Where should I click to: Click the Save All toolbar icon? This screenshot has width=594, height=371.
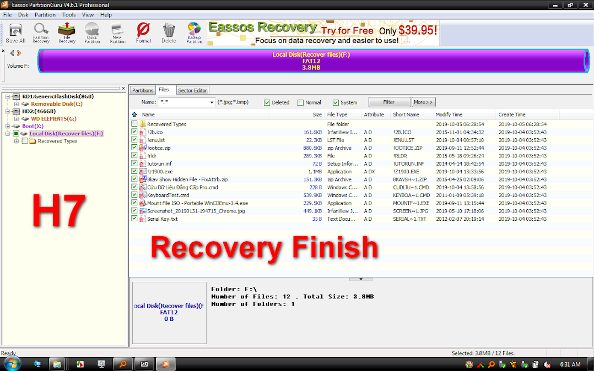[x=15, y=33]
